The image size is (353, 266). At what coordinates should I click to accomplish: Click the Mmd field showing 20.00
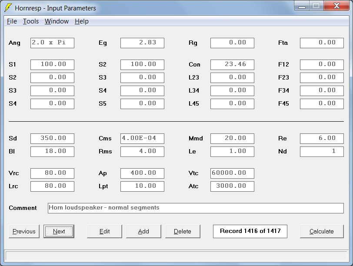[x=232, y=139]
